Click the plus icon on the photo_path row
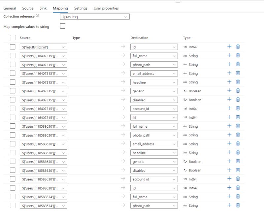The width and height of the screenshot is (264, 216). point(229,64)
